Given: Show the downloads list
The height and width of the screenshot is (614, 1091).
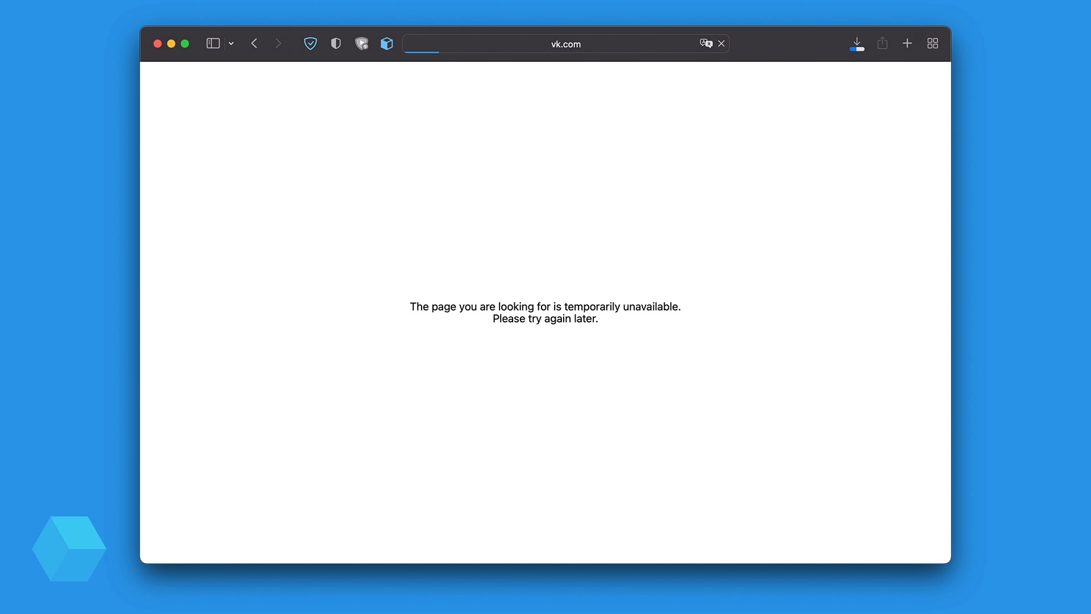Looking at the screenshot, I should [x=857, y=43].
